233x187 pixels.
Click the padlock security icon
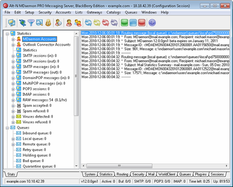[x=48, y=23]
